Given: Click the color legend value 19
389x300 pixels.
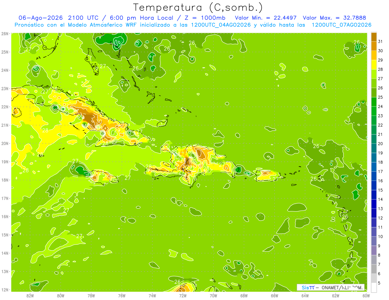Looking at the screenshot, I should pyautogui.click(x=381, y=153).
